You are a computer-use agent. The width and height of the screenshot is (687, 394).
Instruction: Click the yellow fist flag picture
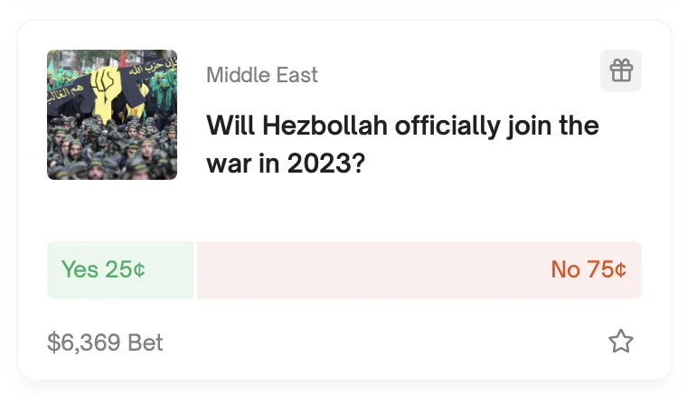[112, 115]
